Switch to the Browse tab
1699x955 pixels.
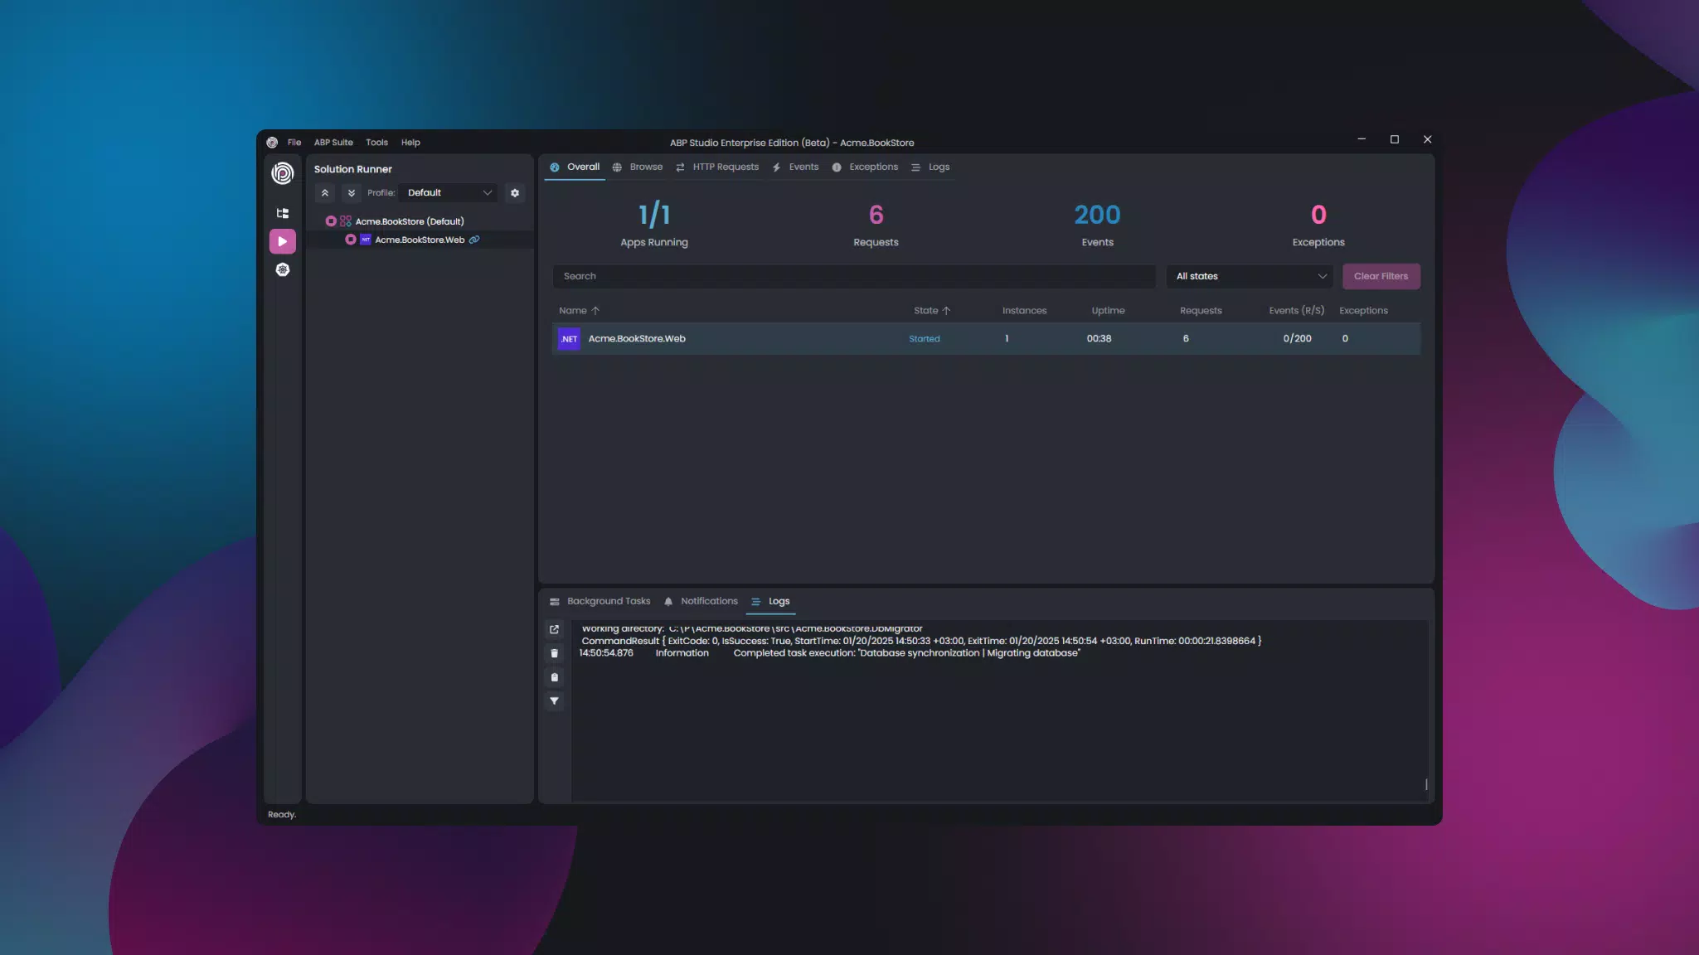(638, 167)
